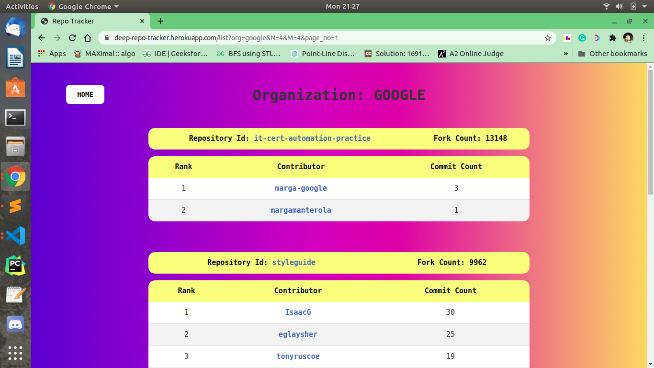Click the Fork Count: 9962 text
The width and height of the screenshot is (654, 368).
click(452, 262)
